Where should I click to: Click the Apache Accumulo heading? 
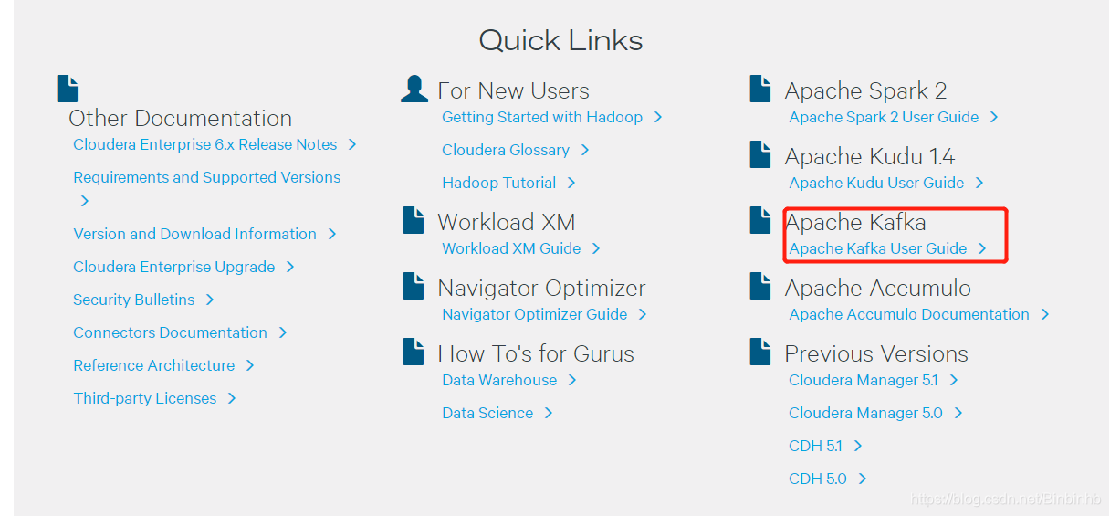click(878, 288)
